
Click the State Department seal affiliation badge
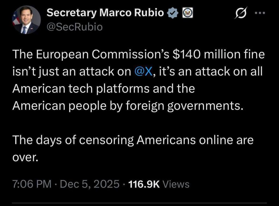pos(187,13)
